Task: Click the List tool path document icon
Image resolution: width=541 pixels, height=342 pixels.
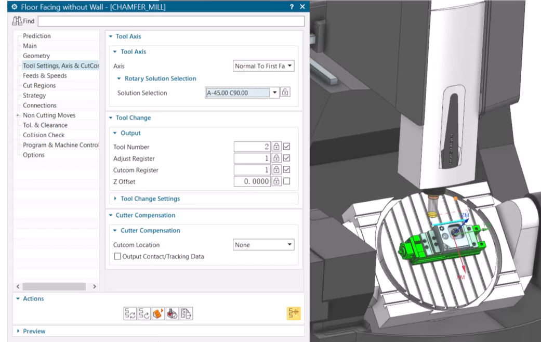Action: click(x=186, y=313)
